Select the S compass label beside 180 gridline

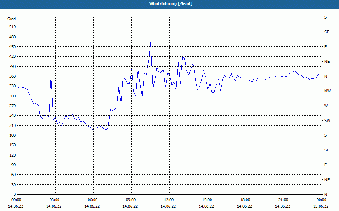pos(325,135)
